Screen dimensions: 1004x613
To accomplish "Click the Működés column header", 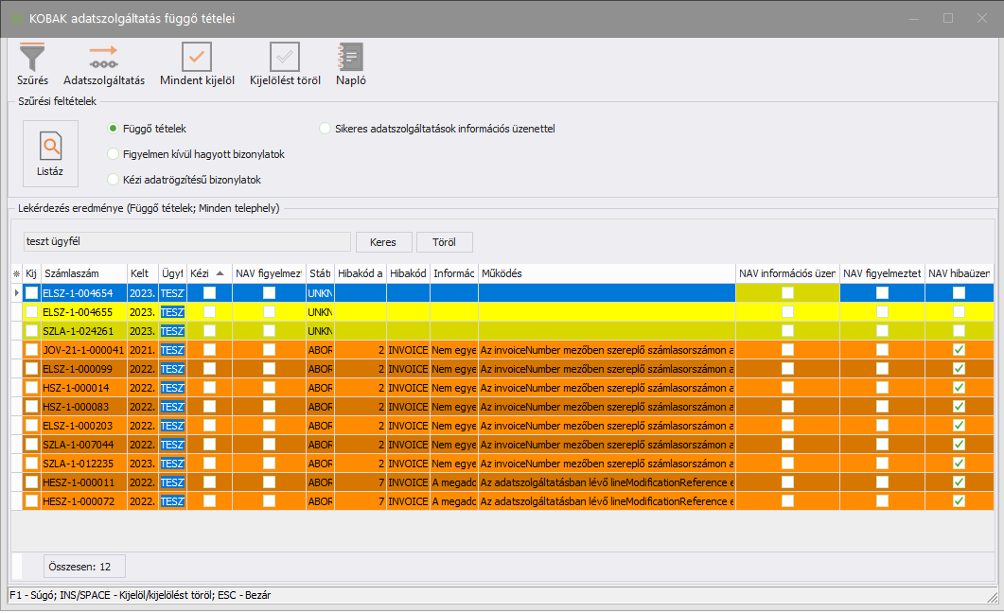I will [606, 273].
